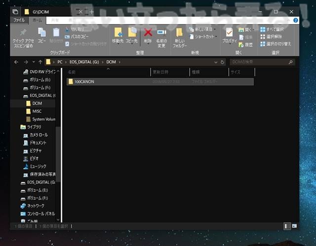
Task: Refresh the current folder view
Action: point(222,62)
